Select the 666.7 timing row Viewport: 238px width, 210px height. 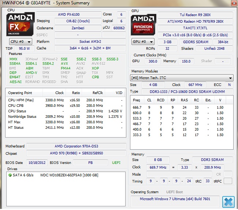point(182,108)
